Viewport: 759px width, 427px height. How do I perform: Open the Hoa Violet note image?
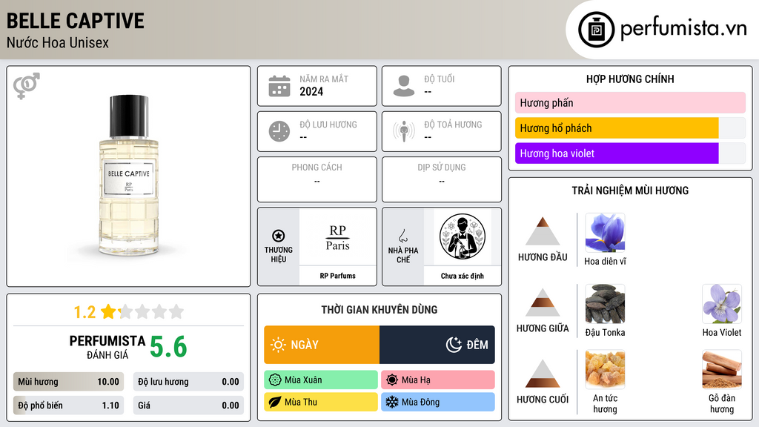coord(722,304)
